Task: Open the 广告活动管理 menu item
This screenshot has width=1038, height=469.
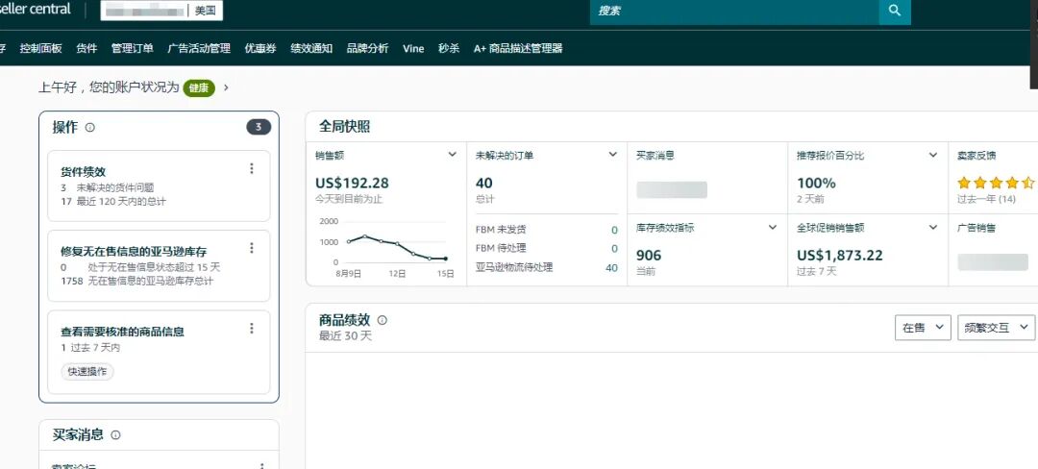Action: (199, 48)
